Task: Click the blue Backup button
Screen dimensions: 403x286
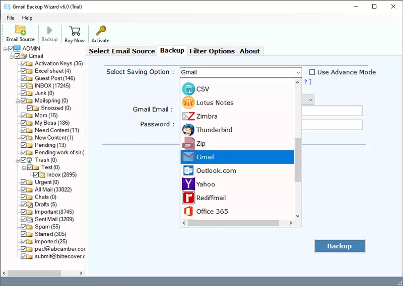Action: [x=340, y=246]
